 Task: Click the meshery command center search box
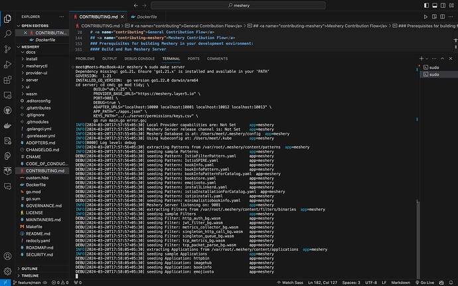[x=238, y=5]
